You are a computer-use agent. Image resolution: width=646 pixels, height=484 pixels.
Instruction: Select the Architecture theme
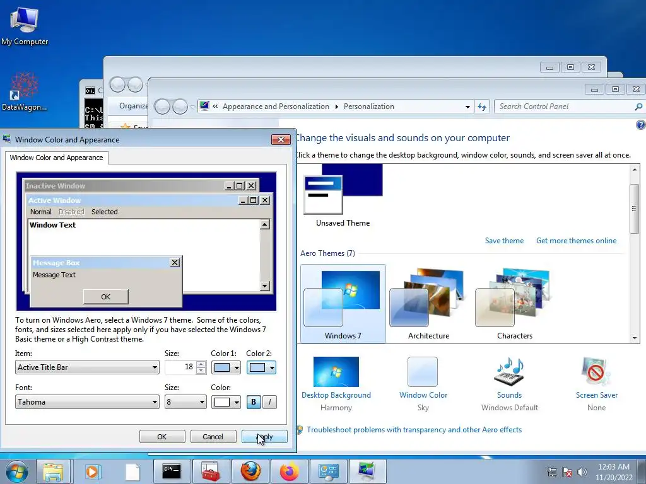pos(428,304)
